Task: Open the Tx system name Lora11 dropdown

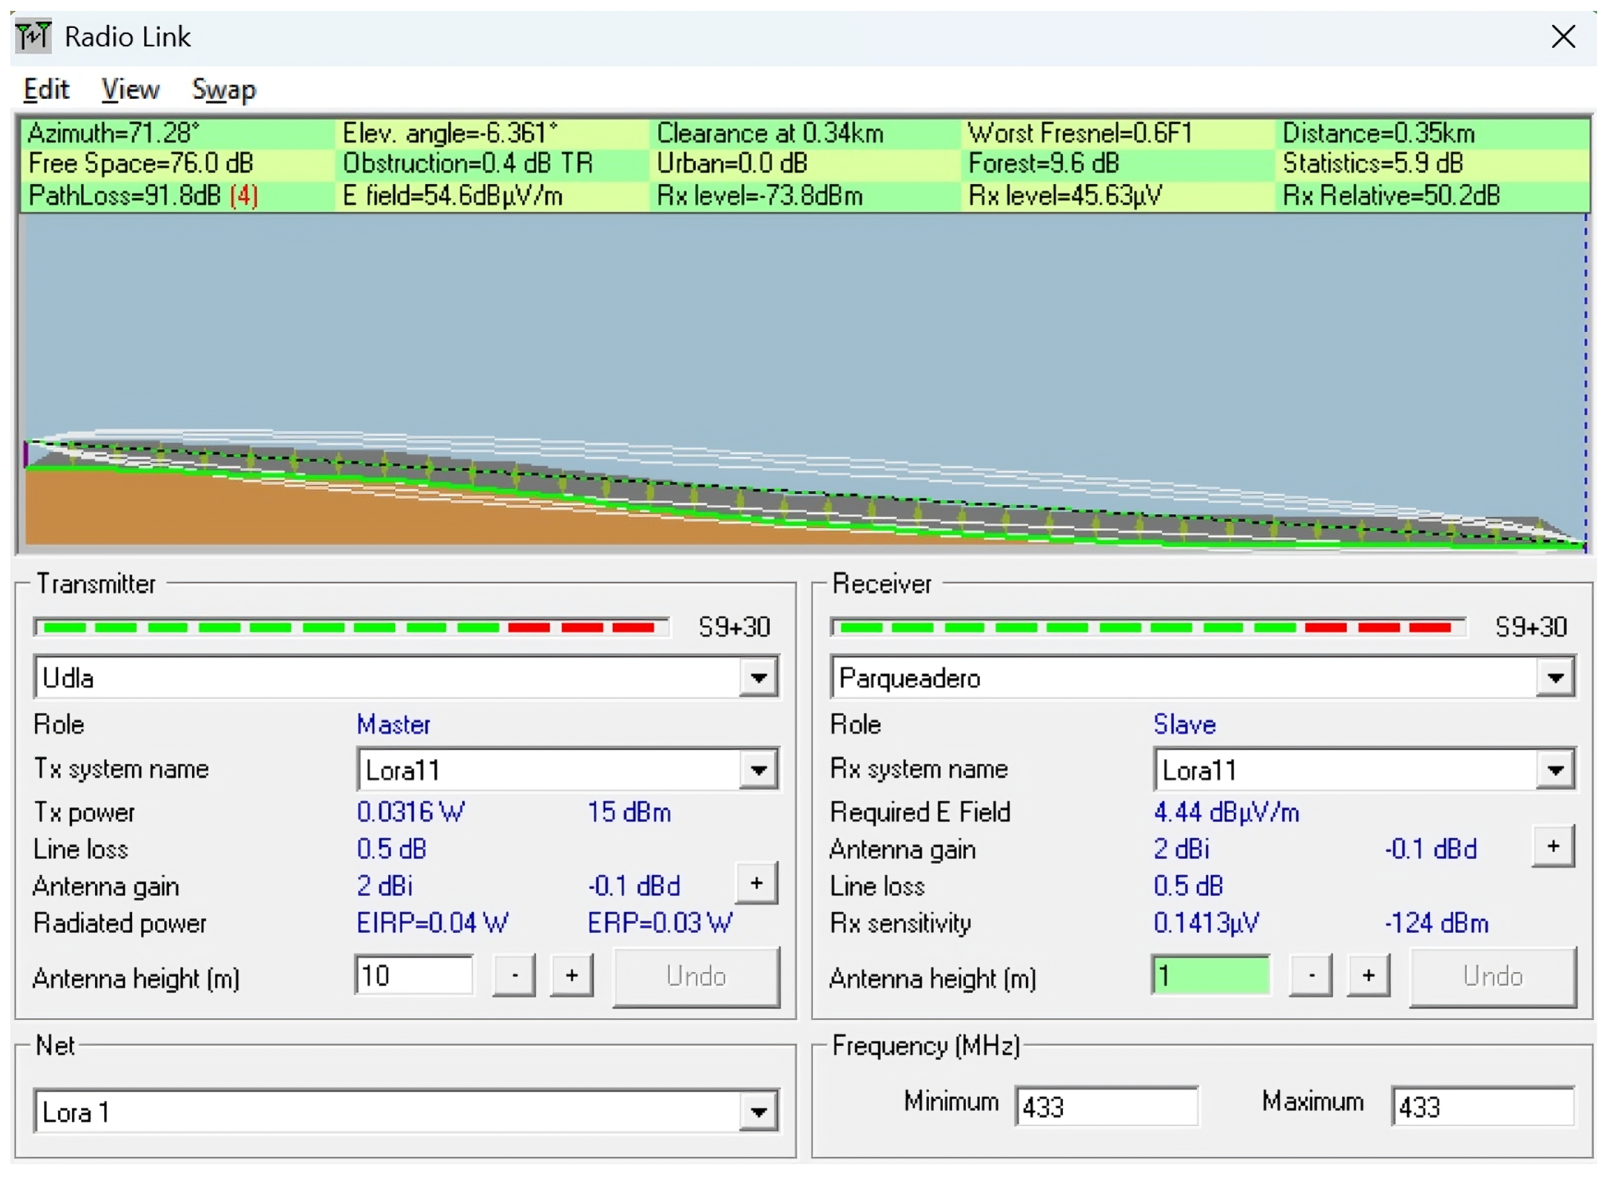Action: pos(758,769)
